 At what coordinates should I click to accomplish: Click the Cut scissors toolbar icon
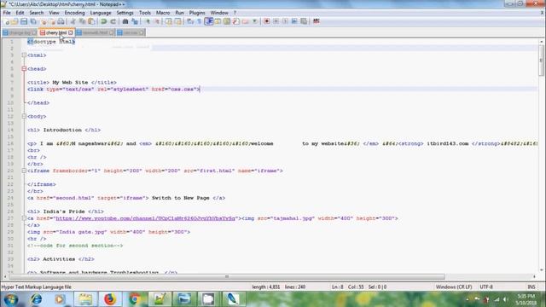click(73, 21)
